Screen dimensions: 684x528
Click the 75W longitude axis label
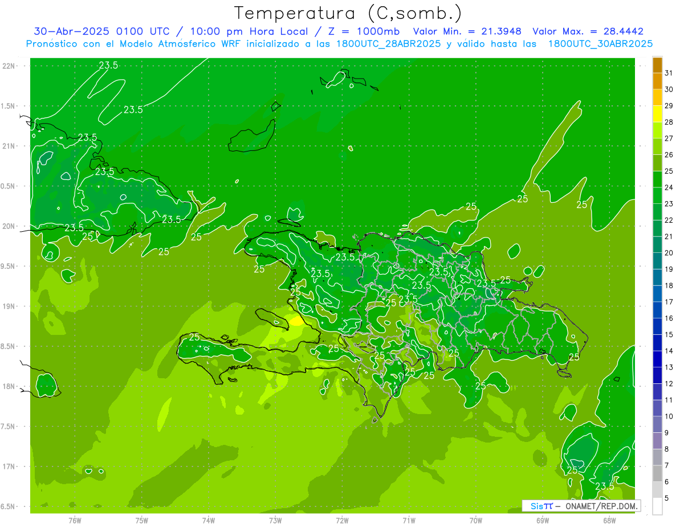(141, 521)
